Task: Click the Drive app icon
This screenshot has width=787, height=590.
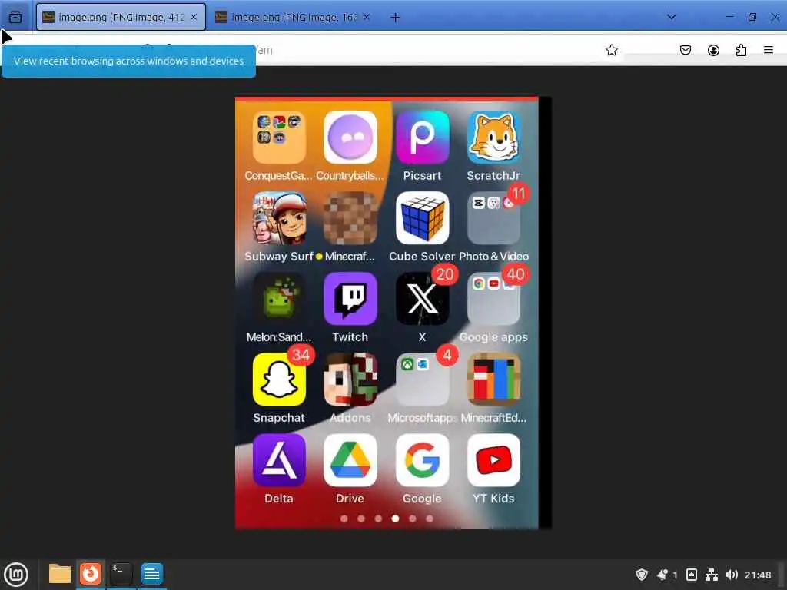Action: click(350, 461)
